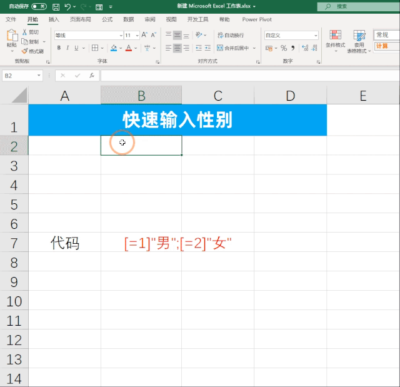Click the Save icon in title bar
Viewport: 400px width, 387px height.
(x=56, y=7)
